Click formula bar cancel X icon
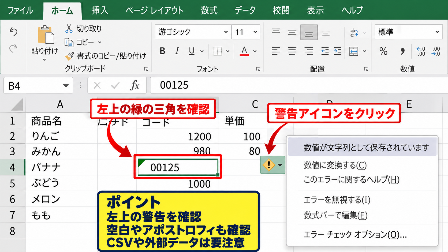 coord(97,86)
